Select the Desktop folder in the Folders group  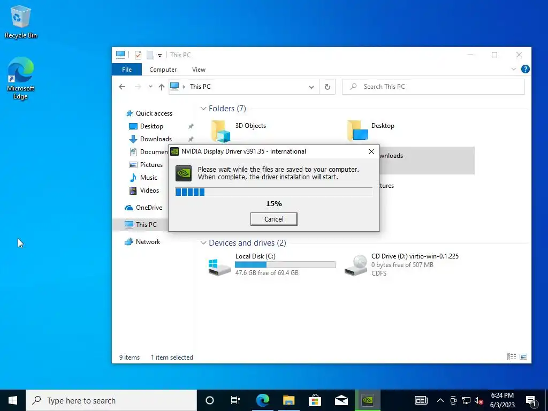tap(371, 131)
